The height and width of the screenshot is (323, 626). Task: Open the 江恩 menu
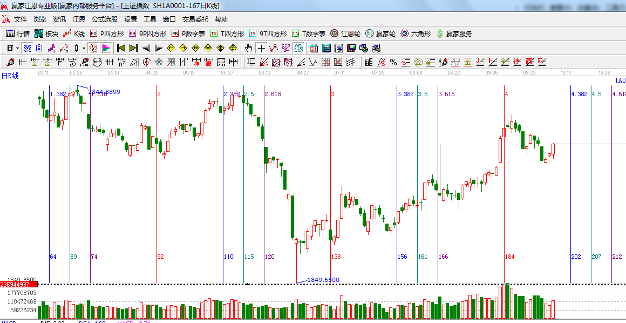pyautogui.click(x=79, y=19)
